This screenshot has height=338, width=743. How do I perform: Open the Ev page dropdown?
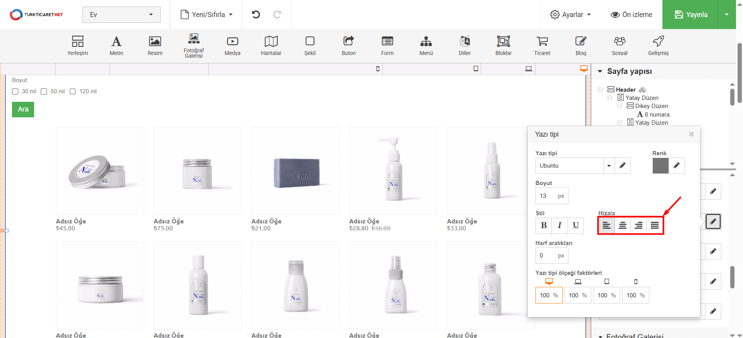point(121,15)
